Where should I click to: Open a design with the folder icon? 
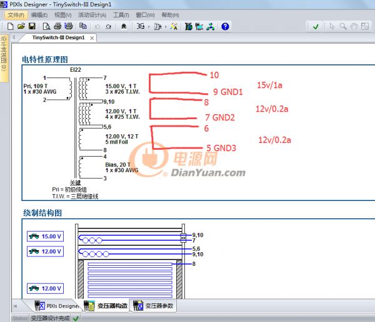click(x=21, y=26)
